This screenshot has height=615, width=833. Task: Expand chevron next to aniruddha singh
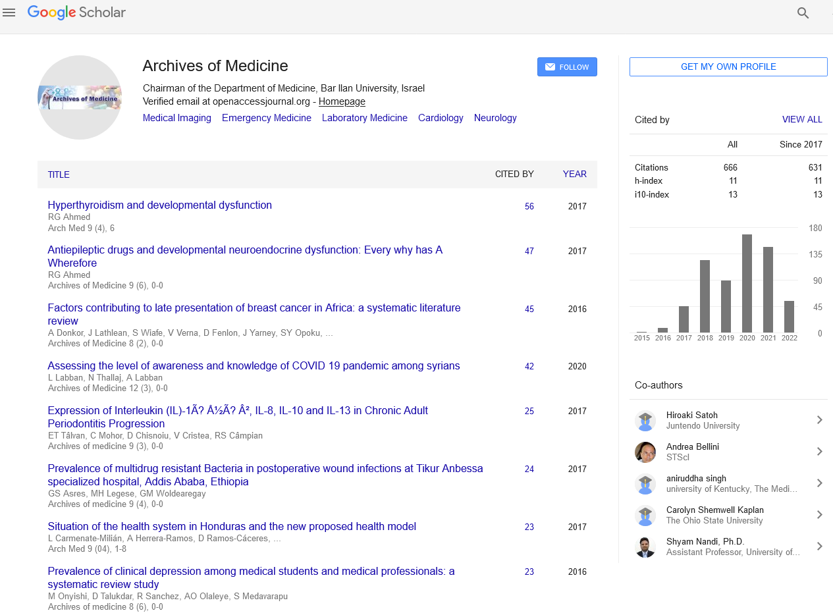click(x=819, y=483)
